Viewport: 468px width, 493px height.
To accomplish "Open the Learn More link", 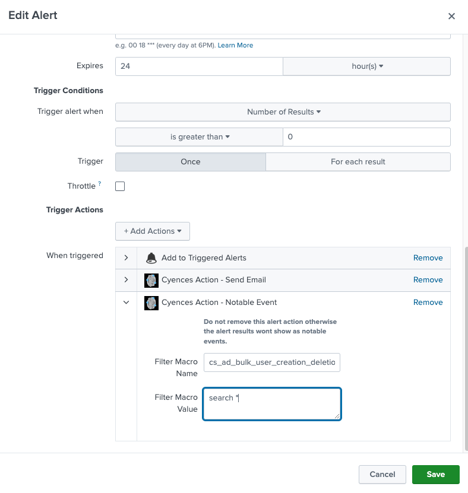I will [235, 45].
